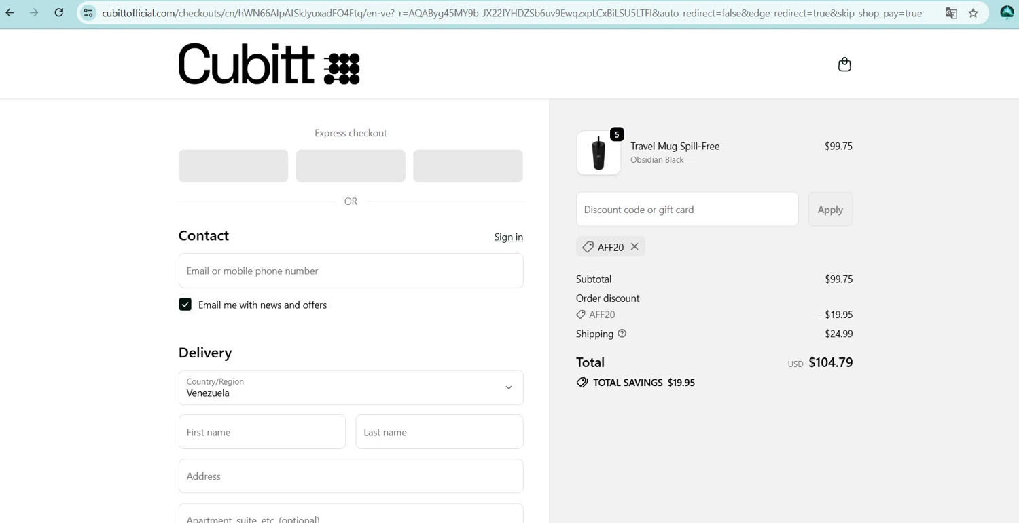
Task: Click the Travel Mug Spill-Free product name
Action: 675,146
